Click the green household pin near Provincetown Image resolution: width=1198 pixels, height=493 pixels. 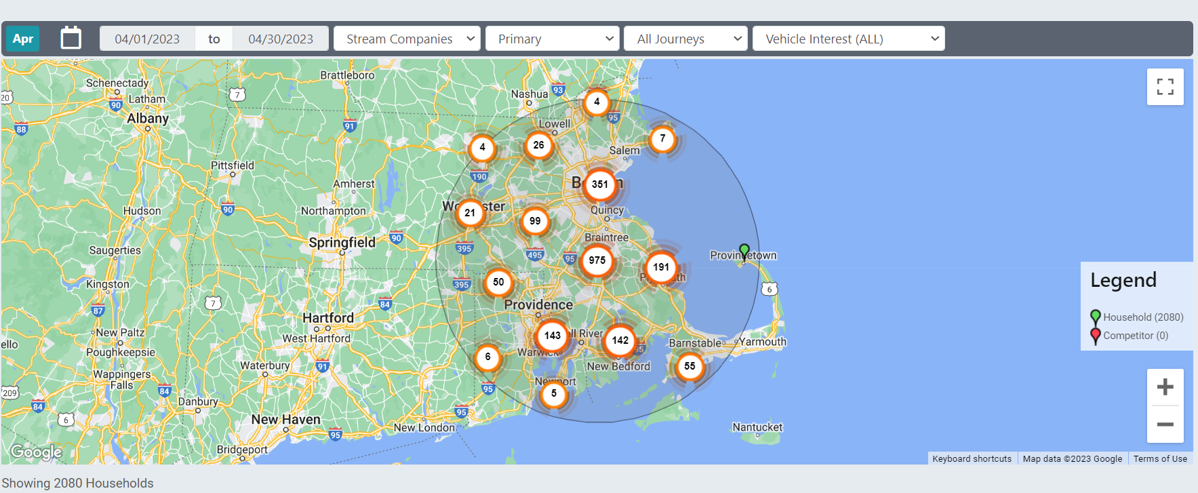tap(744, 252)
